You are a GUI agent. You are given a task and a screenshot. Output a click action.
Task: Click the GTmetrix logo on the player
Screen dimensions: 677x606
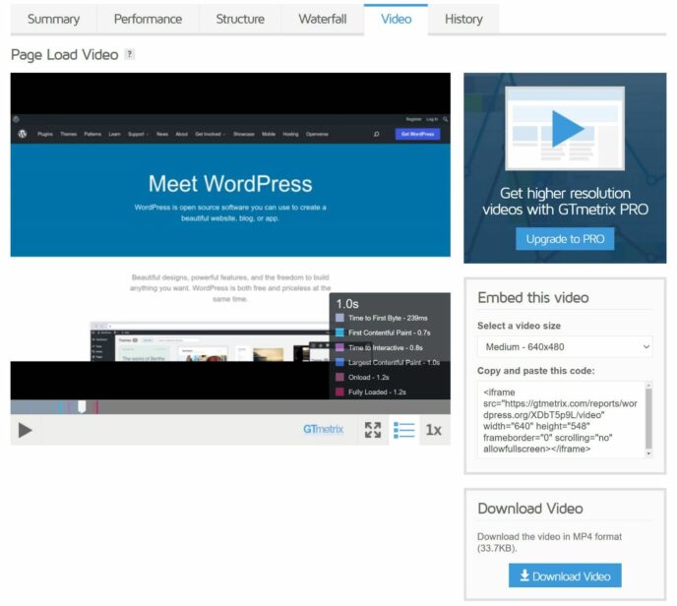click(x=323, y=429)
